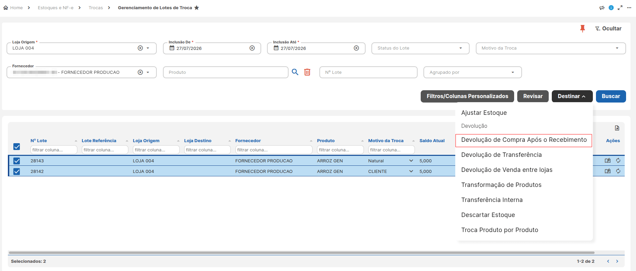
Task: Focus filter box under Nº Lote column
Action: pos(54,150)
